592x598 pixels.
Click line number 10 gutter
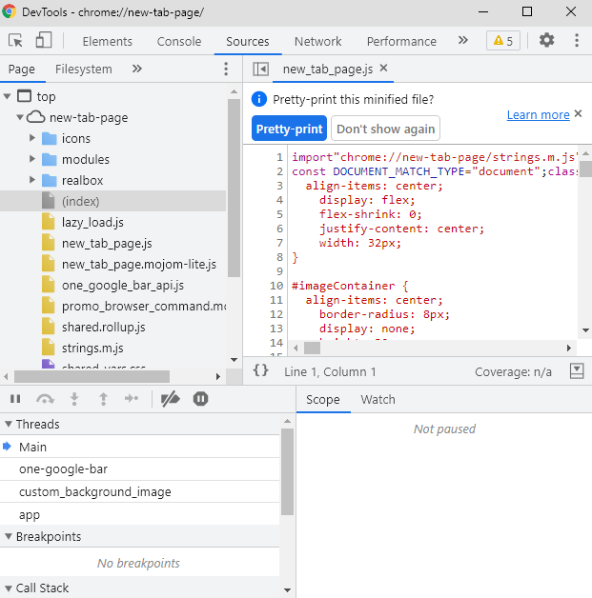276,286
